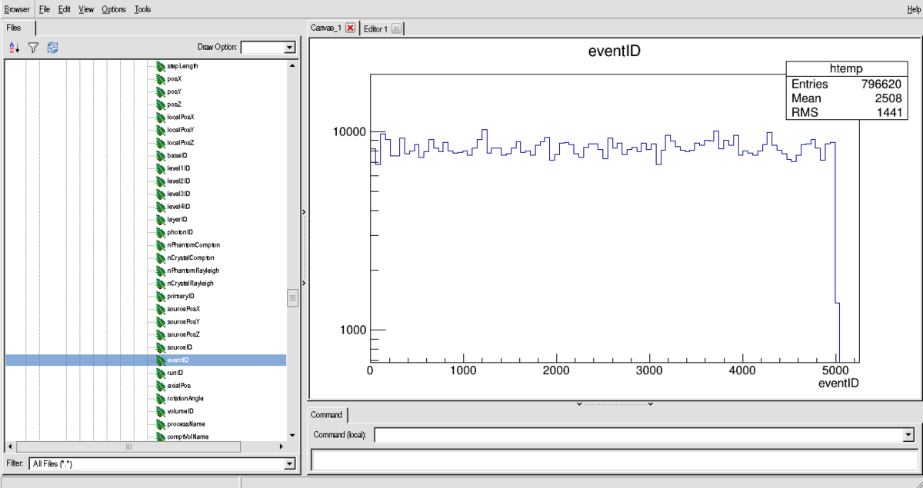This screenshot has height=488, width=923.
Task: Close the Editor 1 tab
Action: pos(395,29)
